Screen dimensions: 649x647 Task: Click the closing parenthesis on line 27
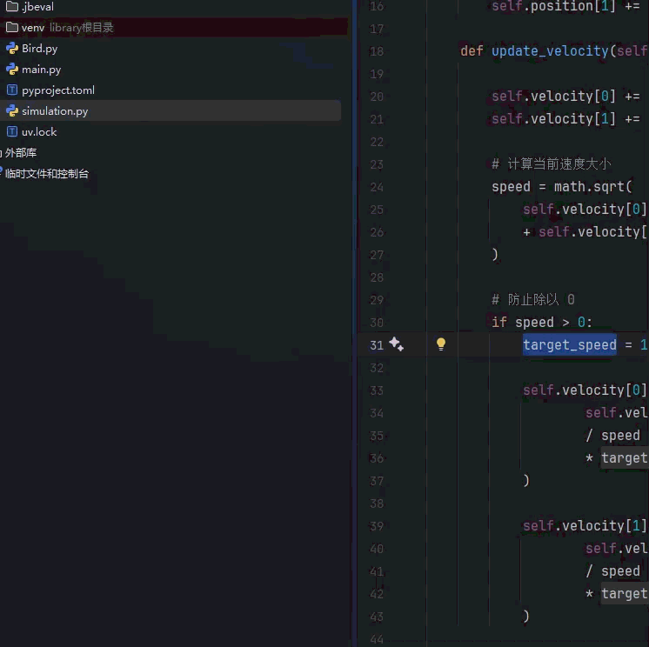pyautogui.click(x=495, y=255)
